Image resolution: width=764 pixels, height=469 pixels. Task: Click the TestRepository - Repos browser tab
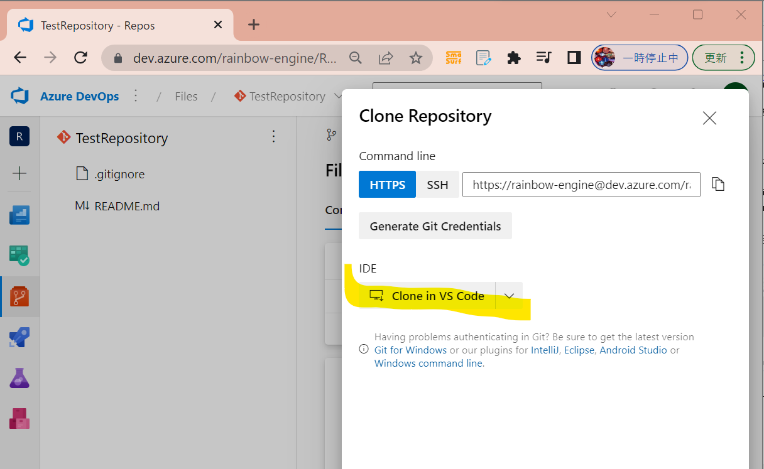tap(120, 25)
